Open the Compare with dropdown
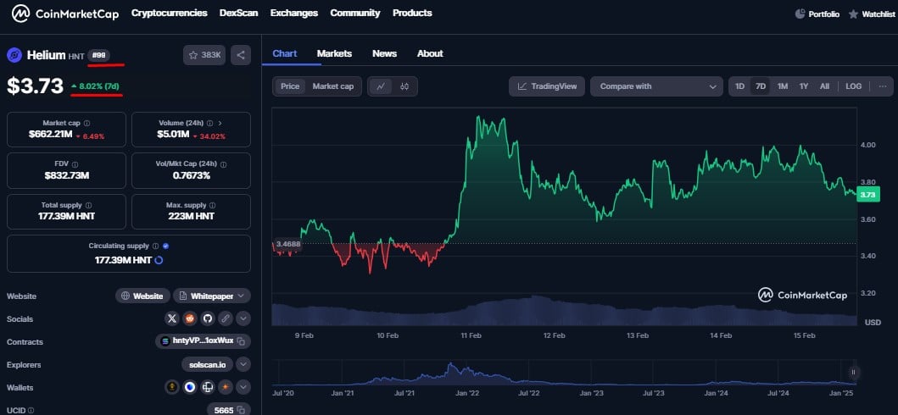This screenshot has height=415, width=898. point(656,86)
